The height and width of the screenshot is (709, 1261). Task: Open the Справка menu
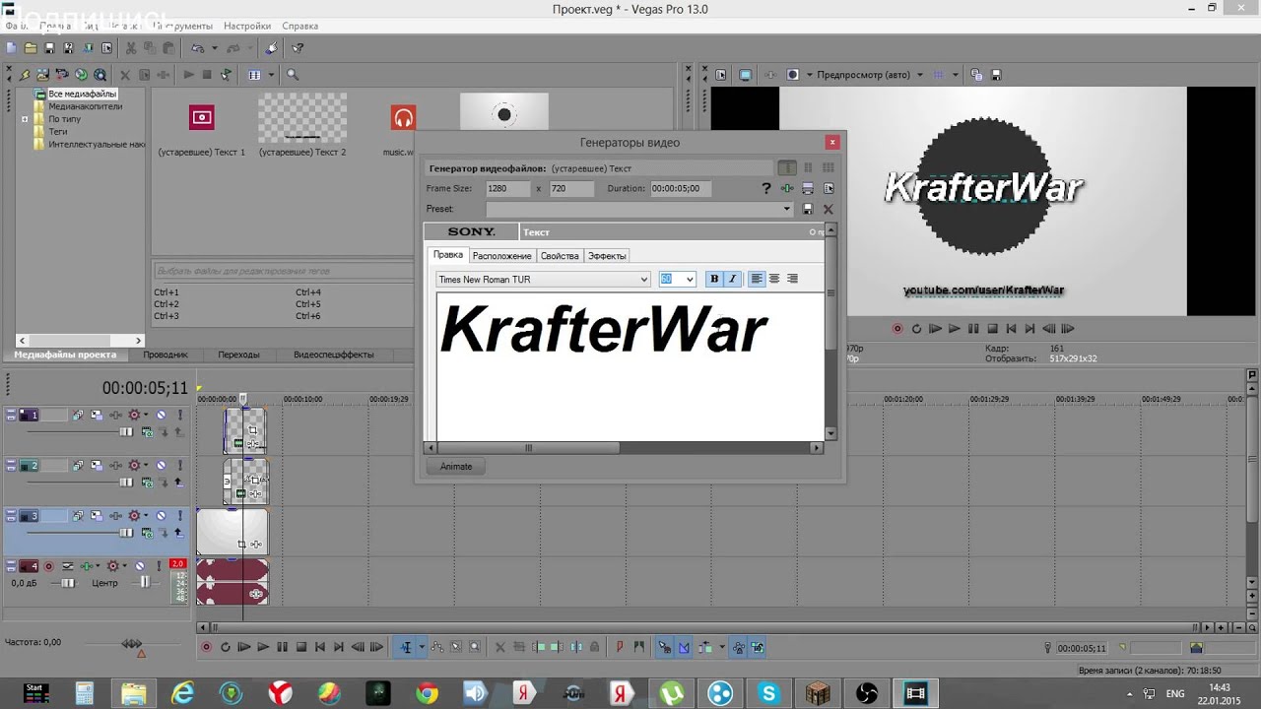[x=299, y=26]
